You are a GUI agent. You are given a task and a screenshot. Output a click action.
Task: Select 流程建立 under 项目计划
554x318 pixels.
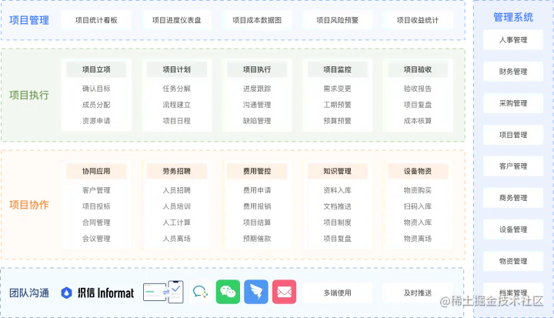click(177, 105)
